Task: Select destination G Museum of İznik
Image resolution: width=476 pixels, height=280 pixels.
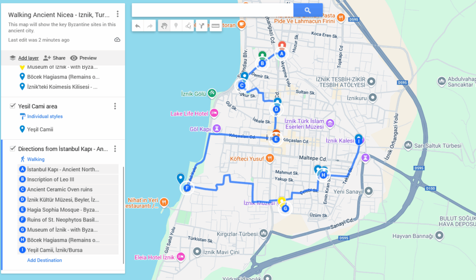Action: click(x=68, y=230)
